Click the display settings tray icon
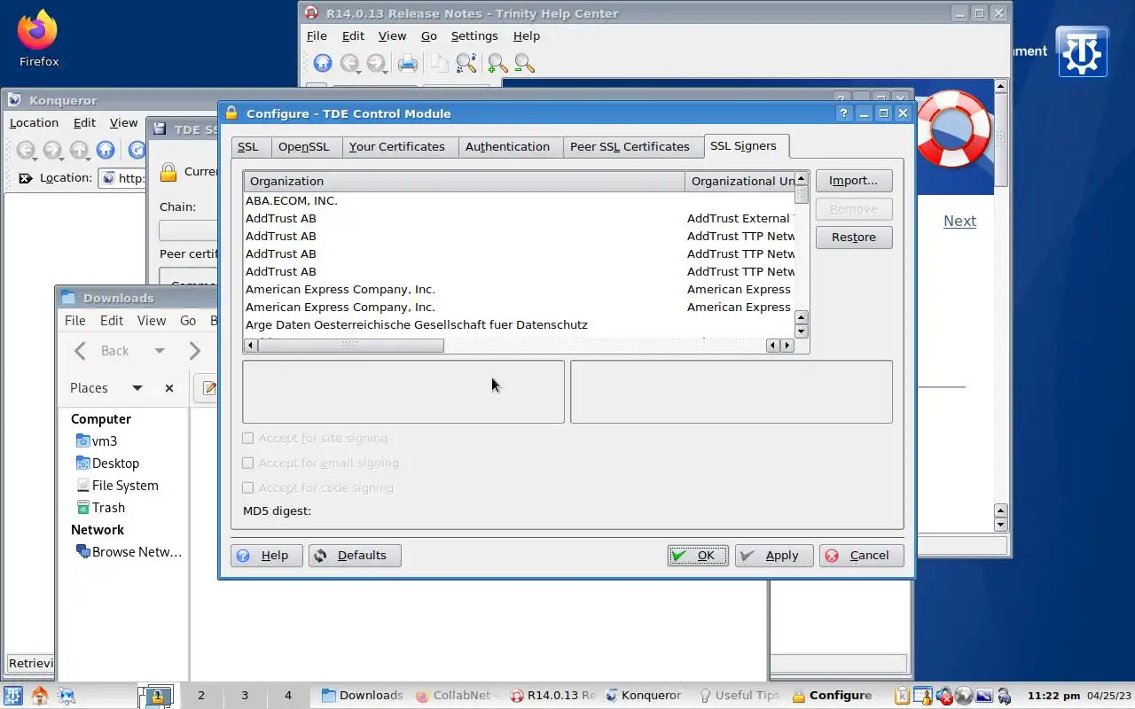This screenshot has height=709, width=1135. 984,696
